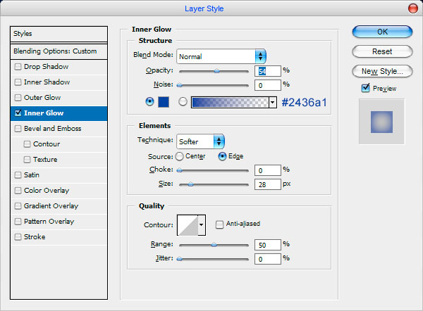Click the Opacity slider handle
423x311 pixels.
coord(216,71)
